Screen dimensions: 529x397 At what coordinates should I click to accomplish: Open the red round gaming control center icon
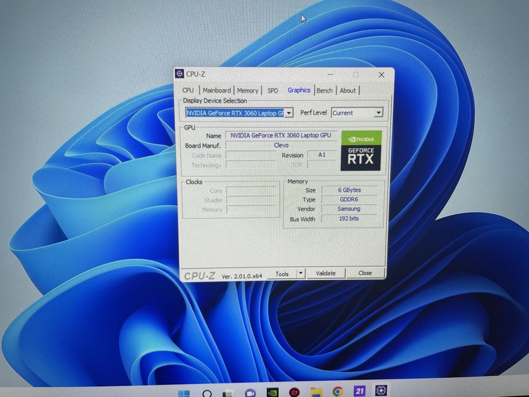tap(295, 392)
